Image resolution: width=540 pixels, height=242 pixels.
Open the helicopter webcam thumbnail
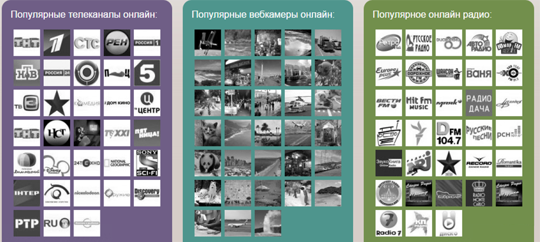(x=298, y=103)
